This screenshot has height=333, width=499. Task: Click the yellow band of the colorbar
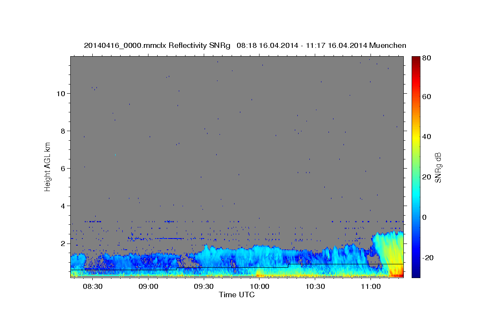[x=416, y=139]
